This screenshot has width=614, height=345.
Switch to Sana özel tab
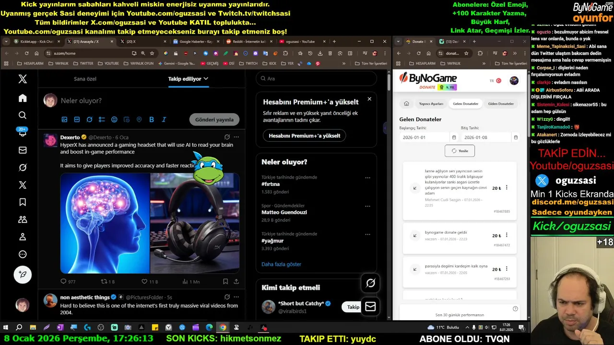85,79
